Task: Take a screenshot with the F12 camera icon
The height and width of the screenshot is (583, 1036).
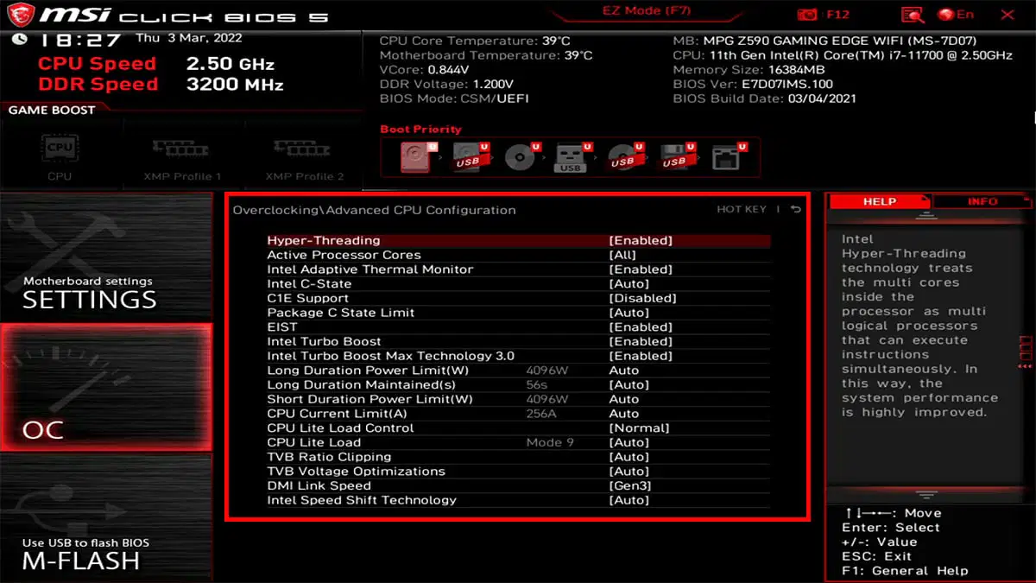Action: 808,15
